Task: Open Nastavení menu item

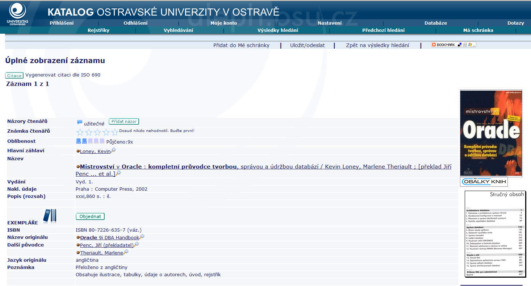Action: [330, 23]
